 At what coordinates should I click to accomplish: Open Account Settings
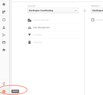click(x=41, y=20)
